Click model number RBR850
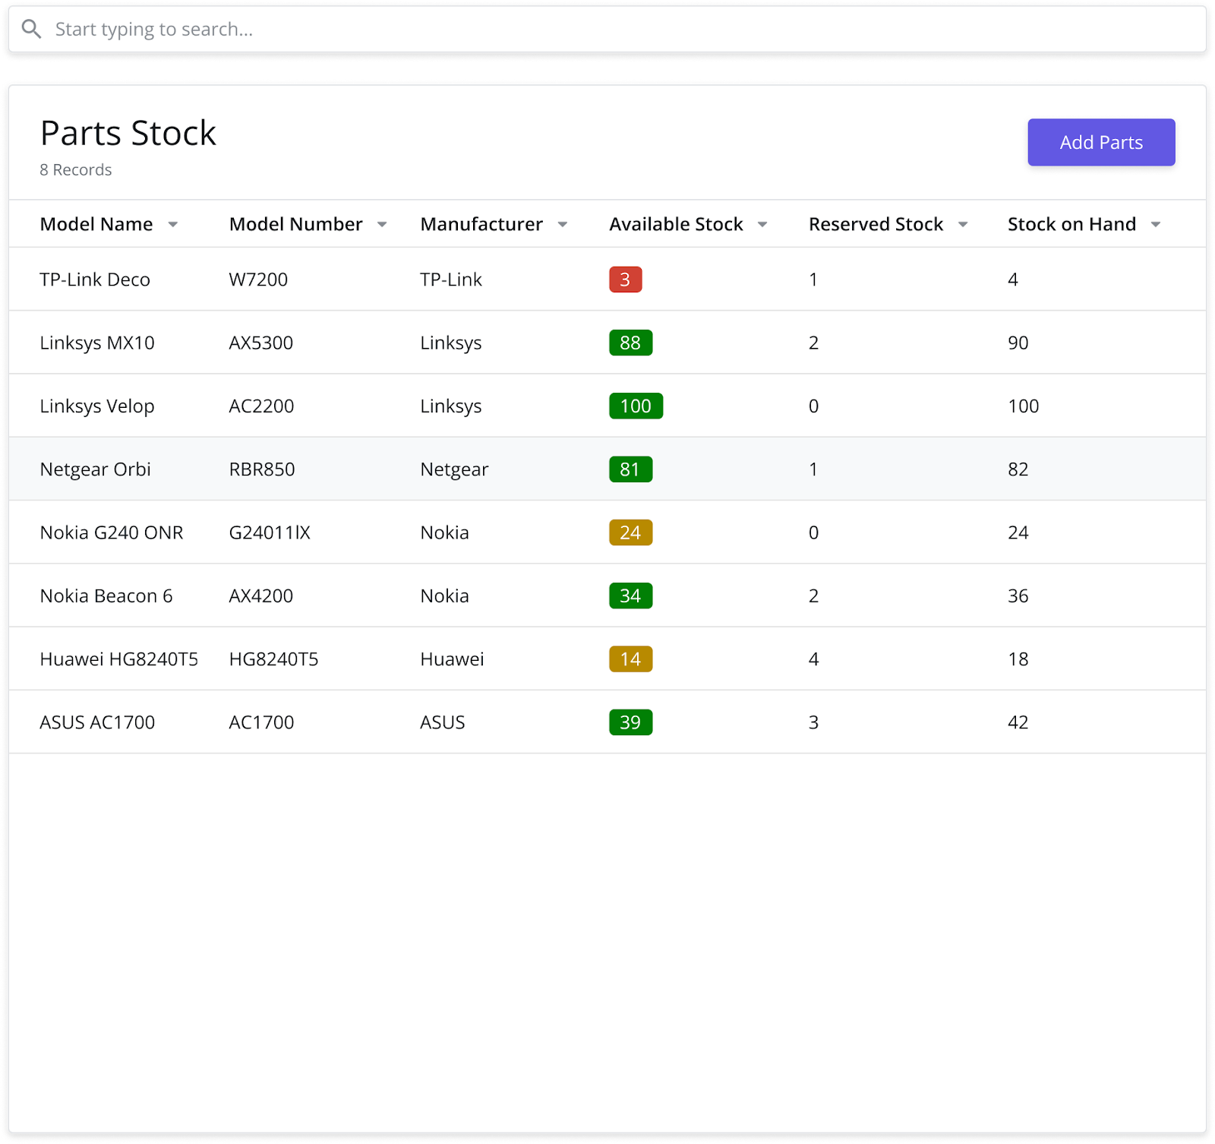The image size is (1215, 1144). (262, 469)
